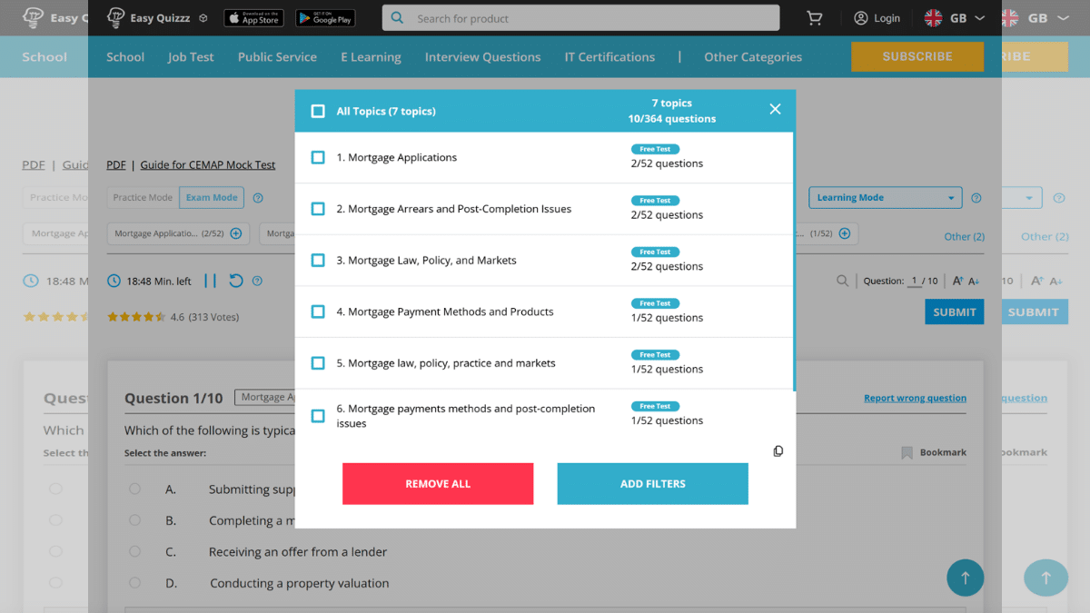Check the All Topics (7 topics) checkbox

pyautogui.click(x=318, y=111)
